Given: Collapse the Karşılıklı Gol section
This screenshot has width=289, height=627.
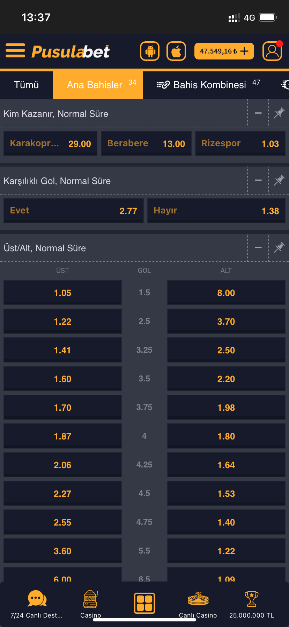Looking at the screenshot, I should point(258,180).
